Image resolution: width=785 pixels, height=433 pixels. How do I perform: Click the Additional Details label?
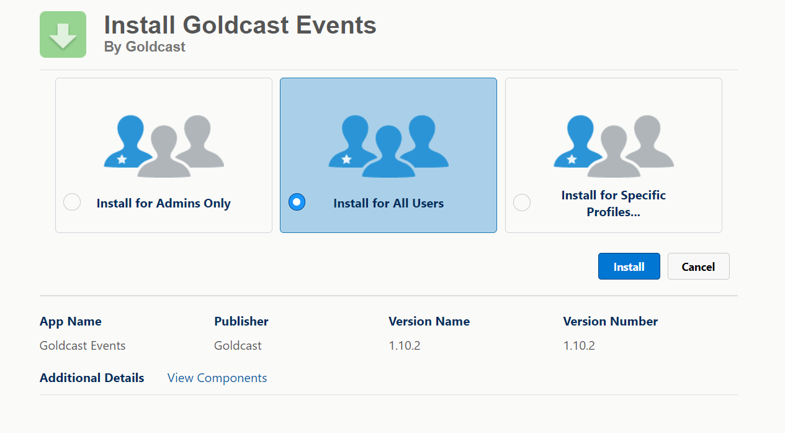[91, 378]
